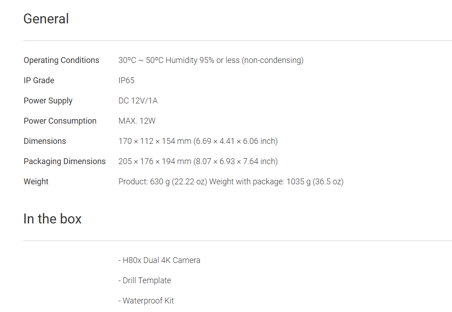Click the operating temperature and humidity value
Image resolution: width=452 pixels, height=312 pixels.
211,60
